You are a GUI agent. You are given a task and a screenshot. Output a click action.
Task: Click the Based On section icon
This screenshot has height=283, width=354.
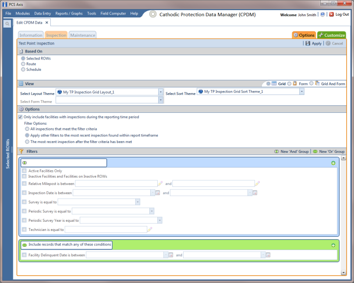21,51
